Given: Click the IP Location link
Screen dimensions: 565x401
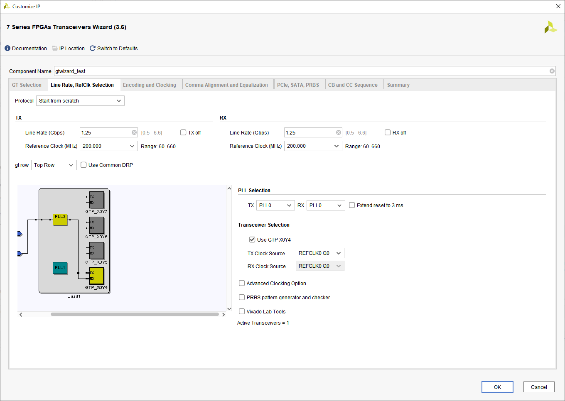Looking at the screenshot, I should click(x=72, y=49).
